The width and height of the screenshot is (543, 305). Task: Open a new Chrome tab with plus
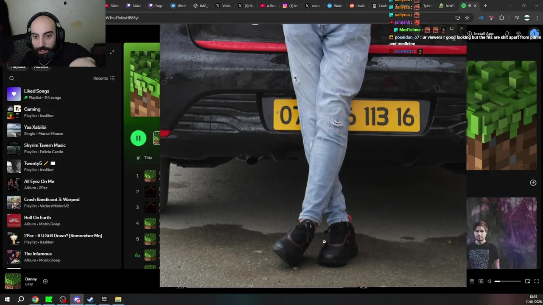pos(485,6)
